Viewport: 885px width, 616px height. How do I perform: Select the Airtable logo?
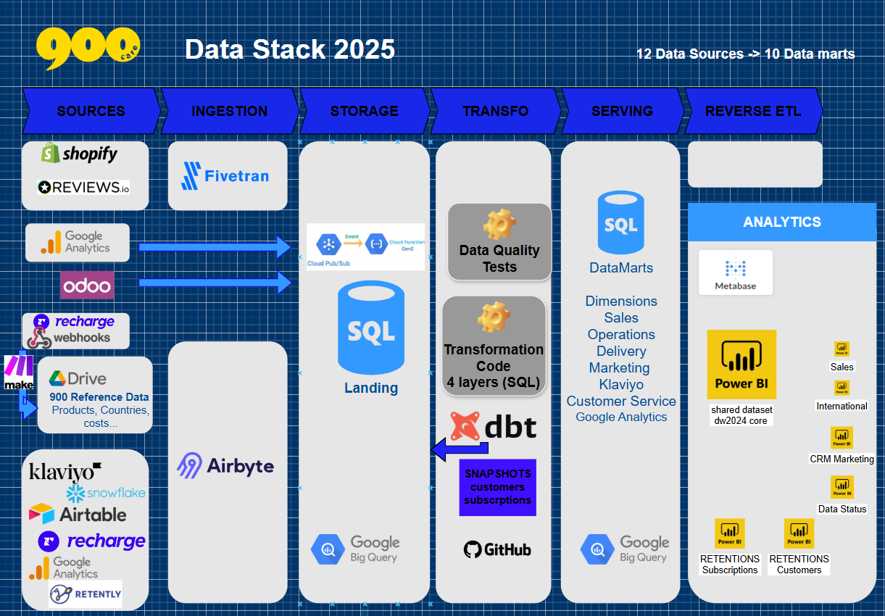(x=78, y=515)
